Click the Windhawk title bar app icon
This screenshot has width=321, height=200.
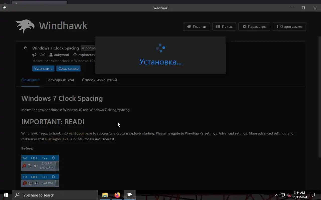[5, 7]
